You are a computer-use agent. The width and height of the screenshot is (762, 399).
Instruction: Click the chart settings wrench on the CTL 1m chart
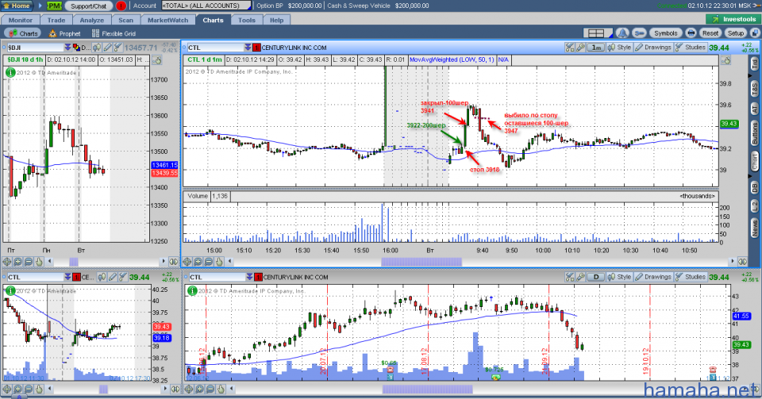point(580,48)
